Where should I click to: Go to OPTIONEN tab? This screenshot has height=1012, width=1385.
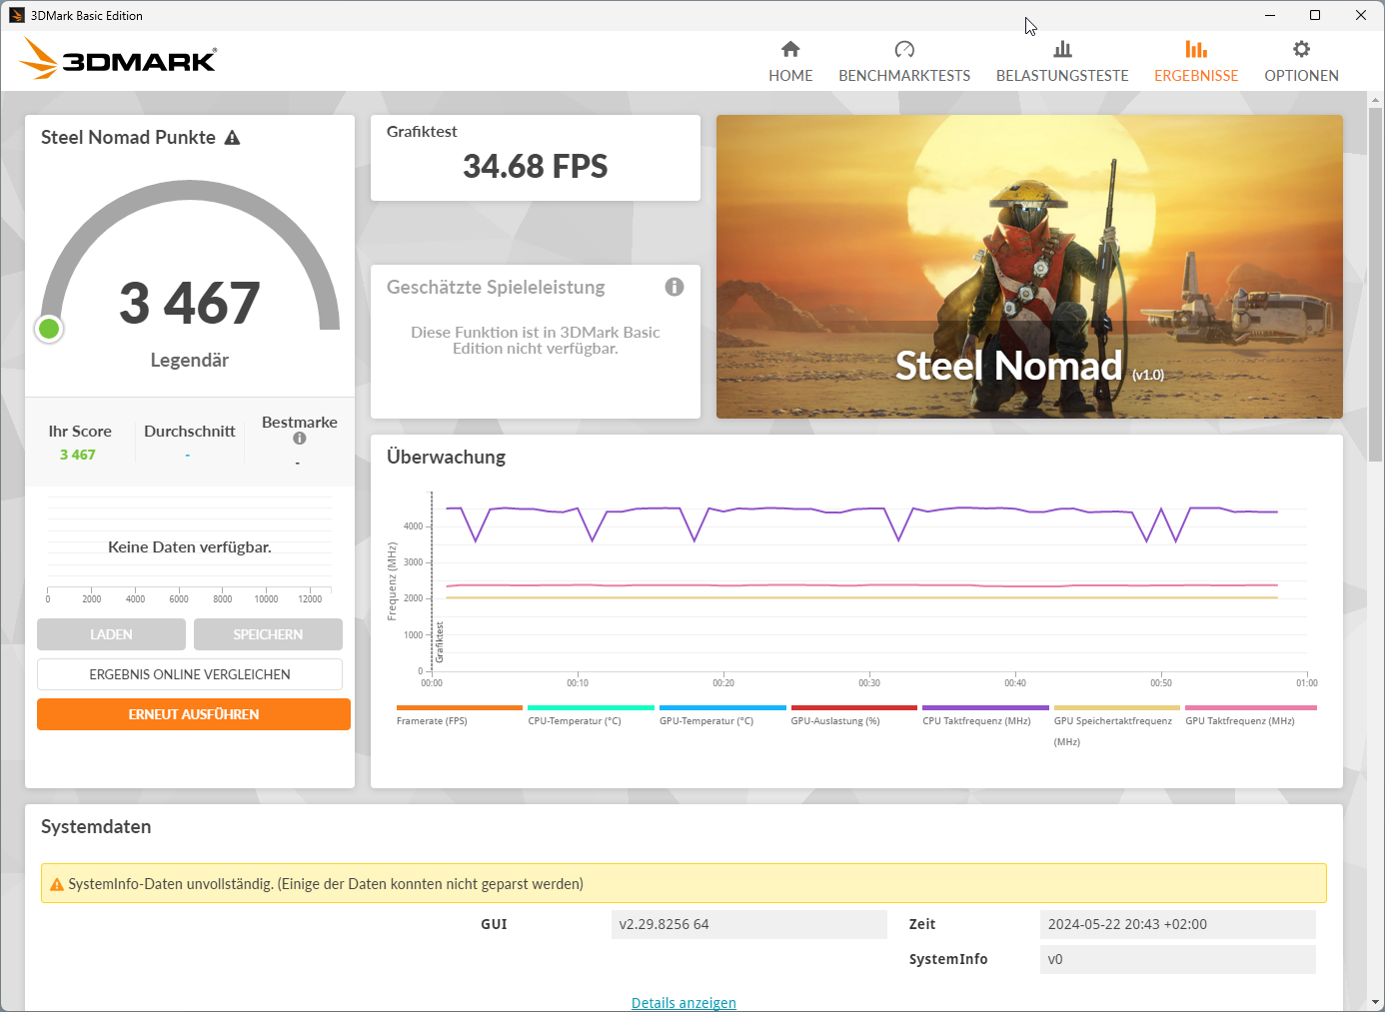coord(1301,61)
